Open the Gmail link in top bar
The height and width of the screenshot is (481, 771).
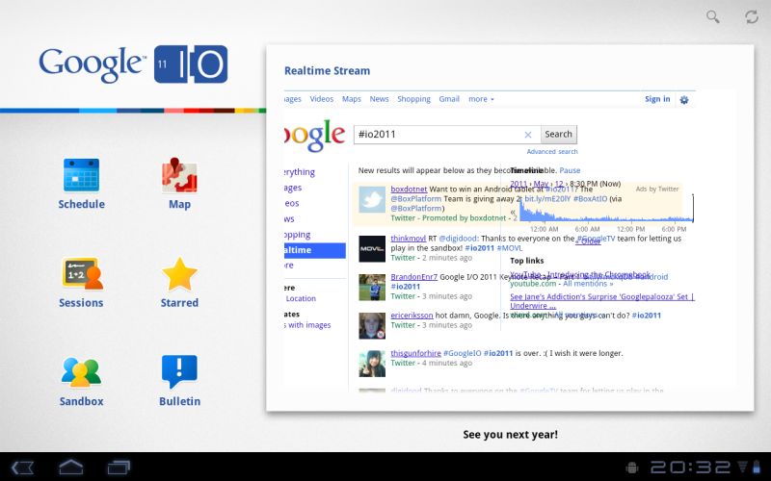coord(449,99)
